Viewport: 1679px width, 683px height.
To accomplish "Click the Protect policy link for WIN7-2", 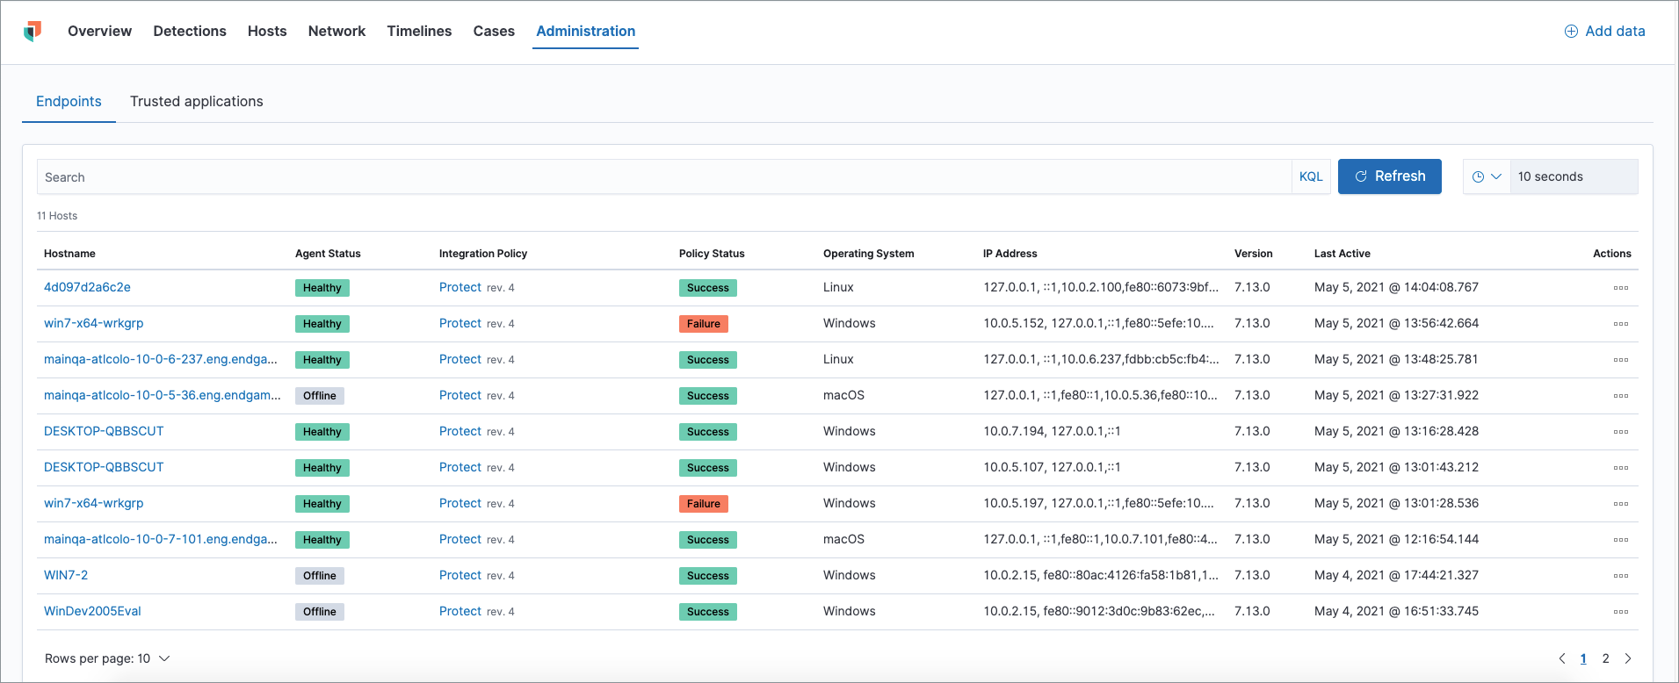I will [x=460, y=575].
